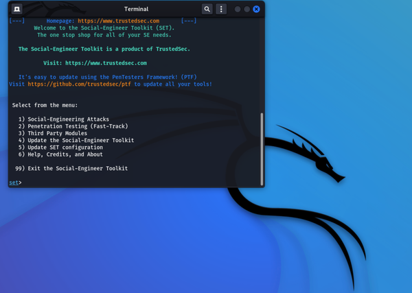Click "Select from the menu:" text
Screen dimensions: 412x293
click(x=45, y=105)
